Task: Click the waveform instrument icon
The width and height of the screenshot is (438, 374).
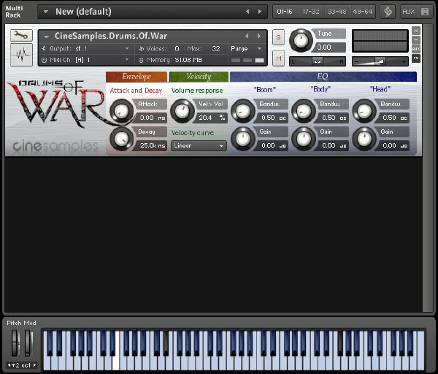Action: (21, 55)
